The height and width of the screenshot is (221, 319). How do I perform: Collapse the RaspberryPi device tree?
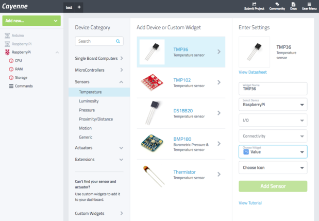point(57,53)
